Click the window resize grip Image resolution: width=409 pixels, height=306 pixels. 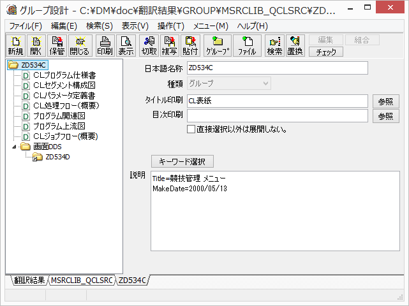point(400,297)
